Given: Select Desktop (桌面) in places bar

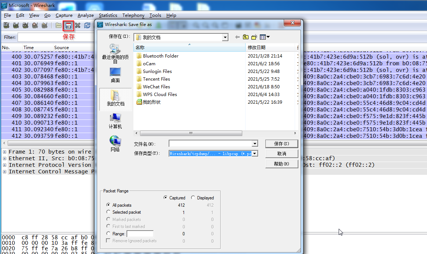Looking at the screenshot, I should (115, 75).
